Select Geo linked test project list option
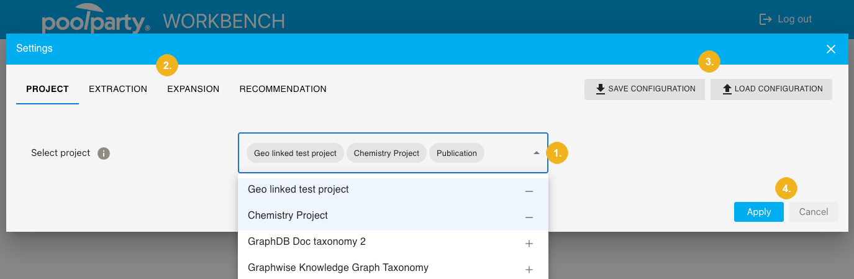The width and height of the screenshot is (854, 279). point(298,190)
